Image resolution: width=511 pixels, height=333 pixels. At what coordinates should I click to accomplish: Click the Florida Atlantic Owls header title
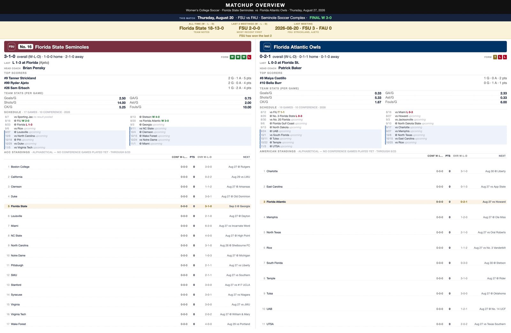[x=297, y=47]
